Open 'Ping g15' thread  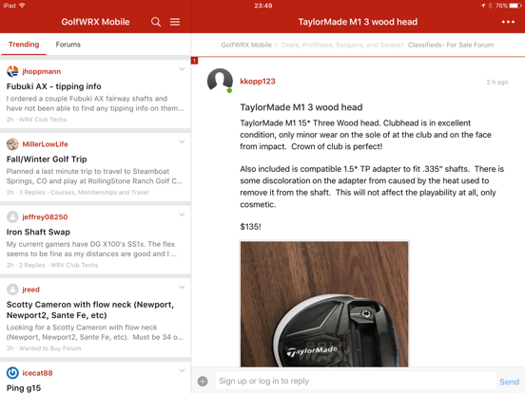point(24,388)
